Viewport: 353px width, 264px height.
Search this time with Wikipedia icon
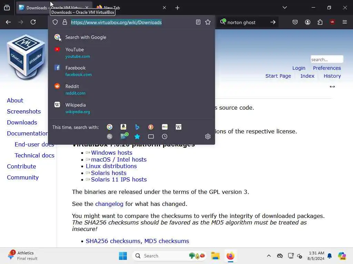(x=179, y=127)
